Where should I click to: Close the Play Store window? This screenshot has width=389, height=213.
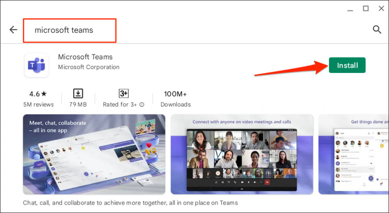coord(381,8)
